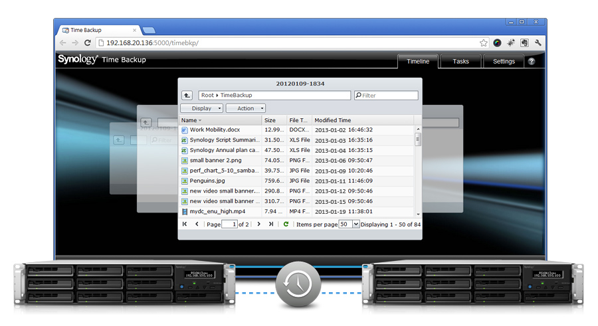Click the central Time Backup clock icon
Screen dimensions: 598x326
pyautogui.click(x=298, y=284)
